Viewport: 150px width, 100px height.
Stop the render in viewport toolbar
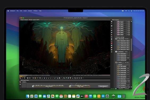28,78
